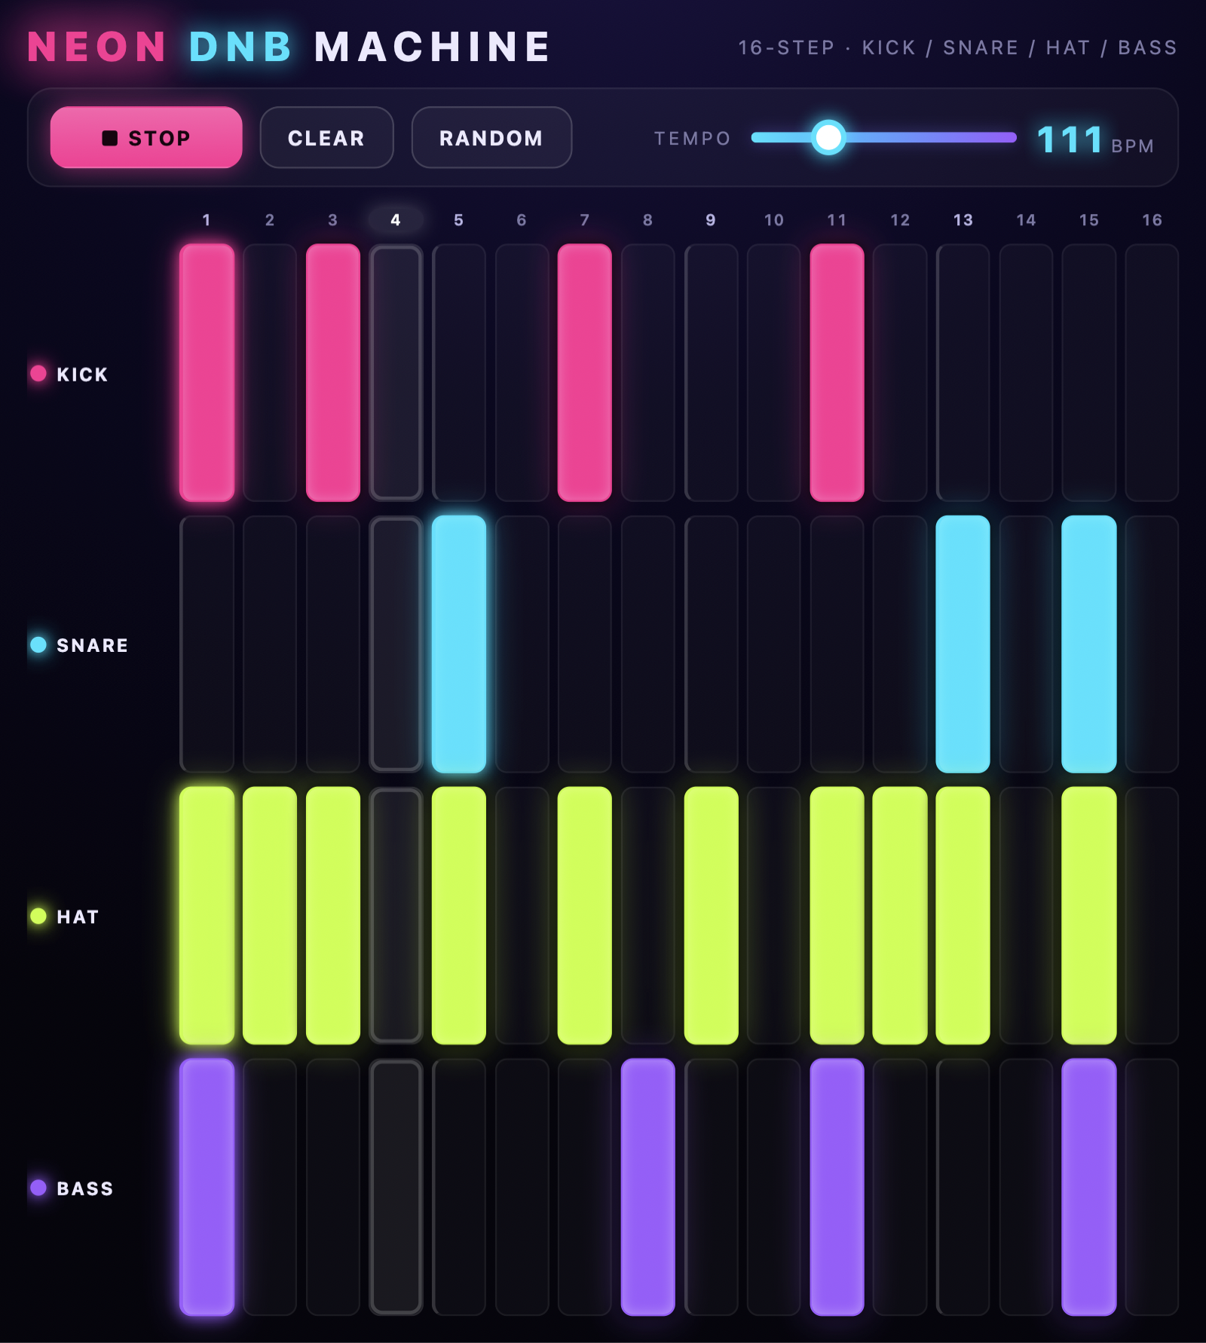Toggle hat step 12 off
Viewport: 1206px width, 1343px height.
click(x=900, y=916)
